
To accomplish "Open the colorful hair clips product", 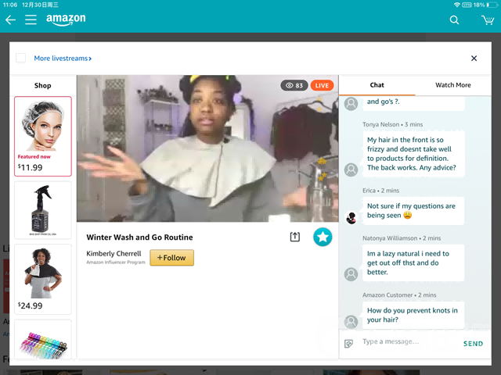I will (x=43, y=340).
